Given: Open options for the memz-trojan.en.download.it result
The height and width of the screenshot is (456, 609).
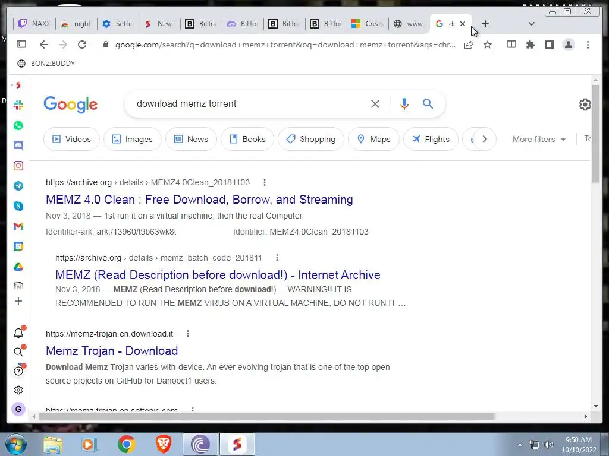Looking at the screenshot, I should click(188, 334).
